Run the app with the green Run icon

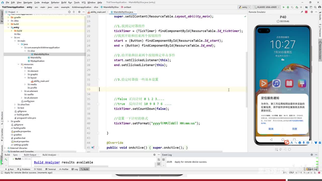click(284, 7)
